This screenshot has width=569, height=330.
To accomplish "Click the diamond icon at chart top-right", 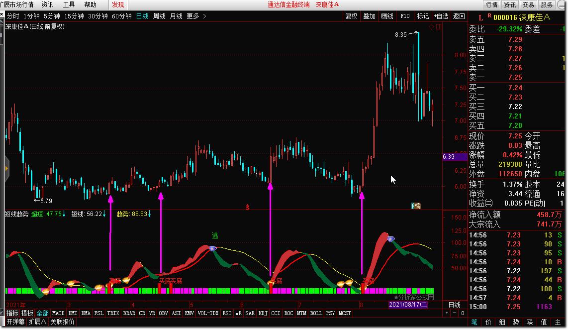I will point(431,26).
